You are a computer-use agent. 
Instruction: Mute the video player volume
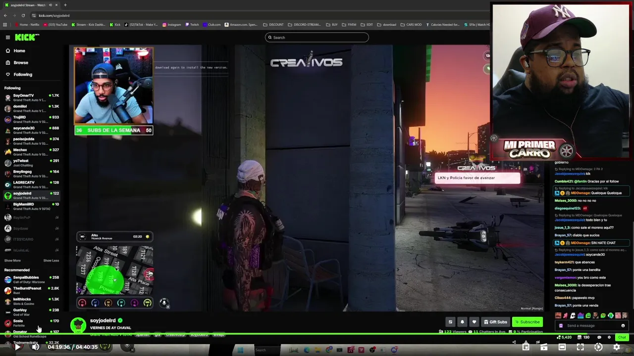35,347
